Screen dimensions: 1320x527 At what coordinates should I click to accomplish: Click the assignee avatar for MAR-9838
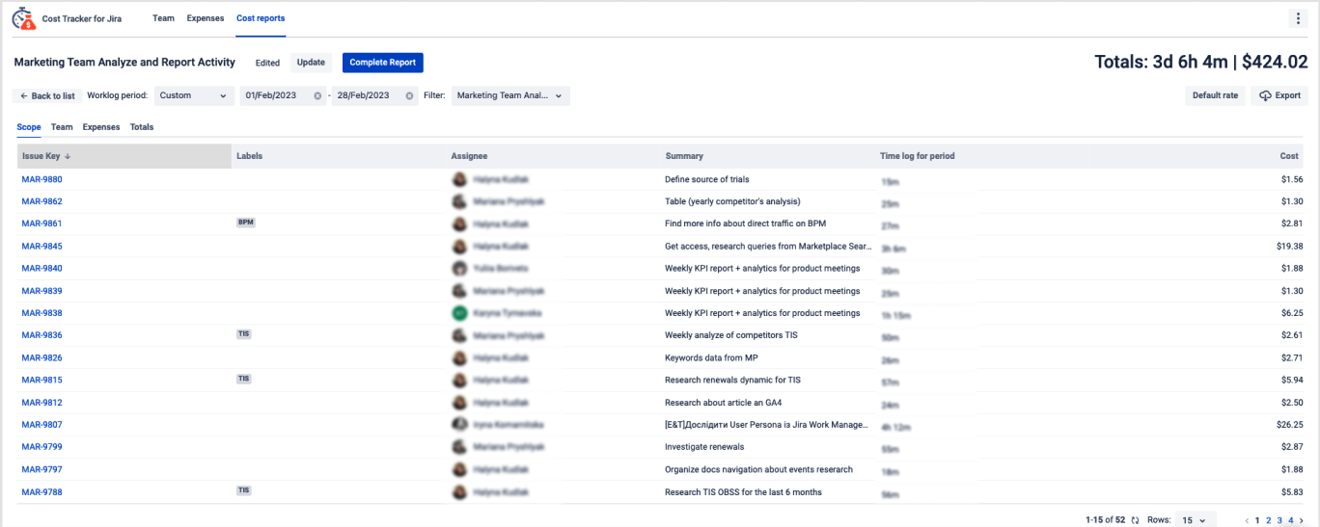point(460,313)
